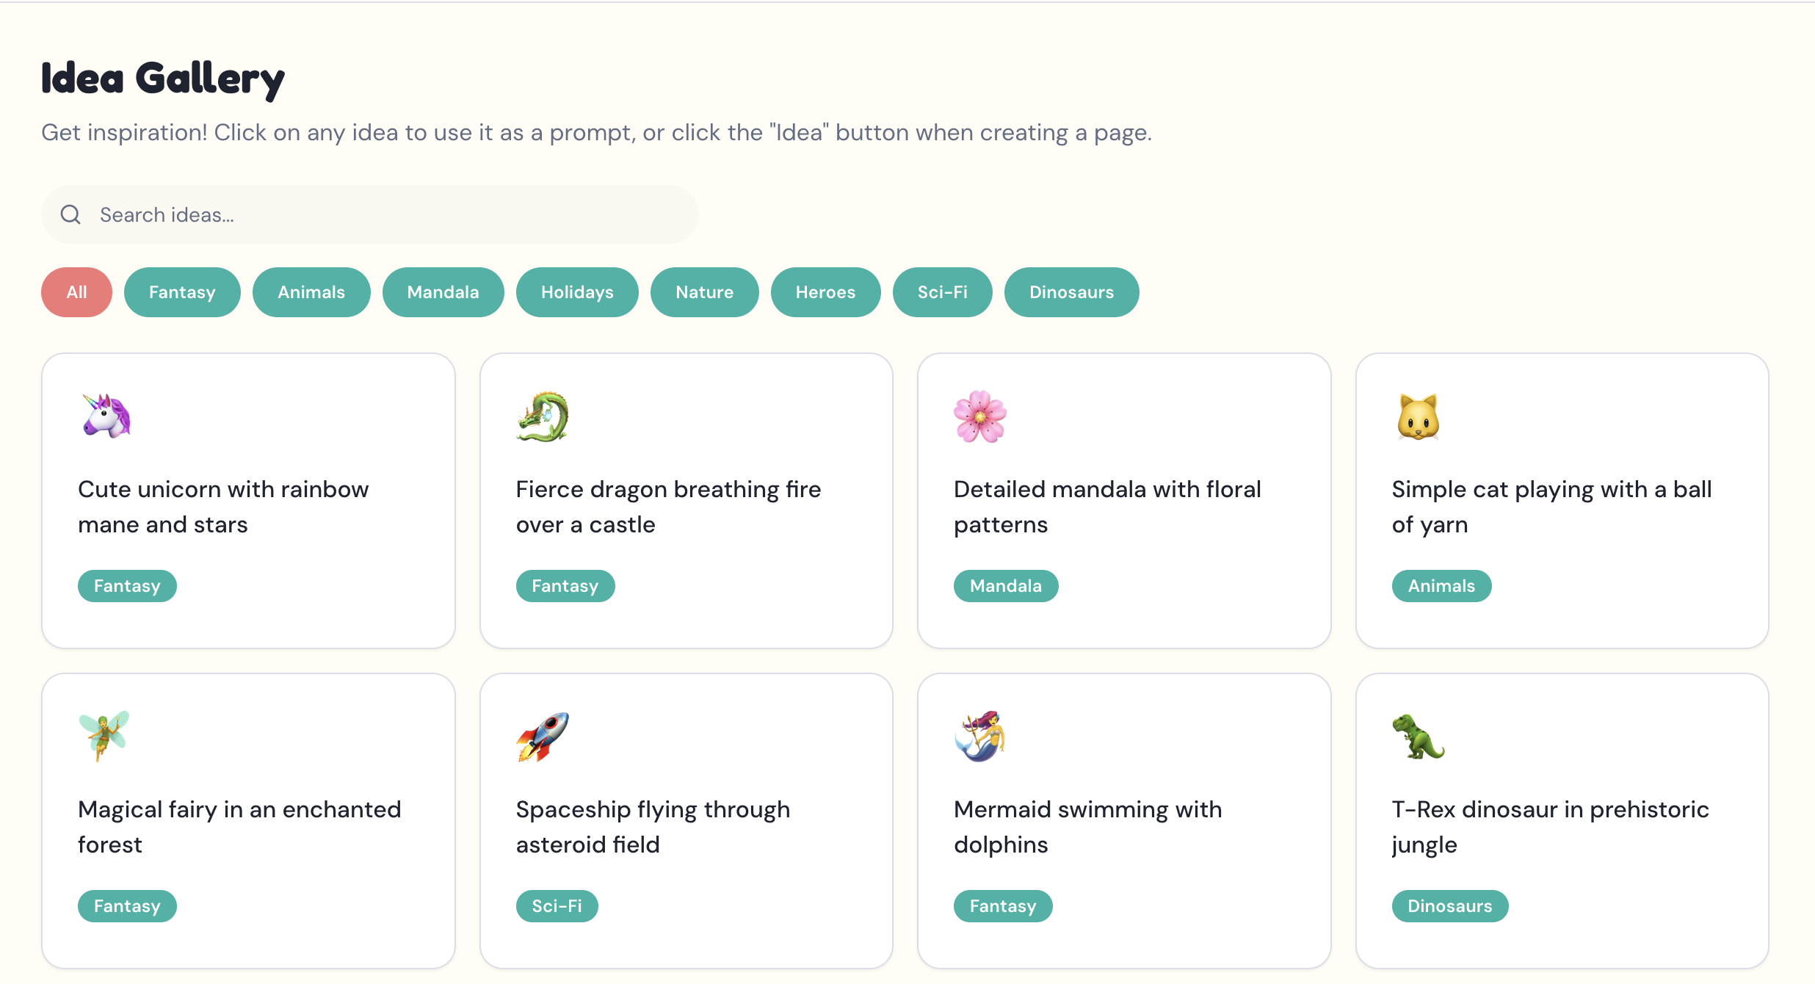Choose the Sci-Fi category chip at top

[942, 292]
